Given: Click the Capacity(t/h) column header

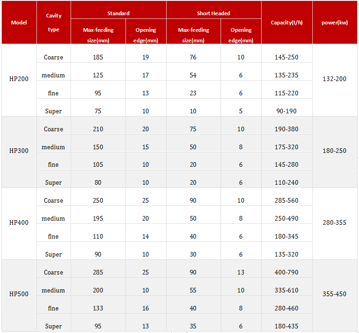Looking at the screenshot, I should pos(287,23).
